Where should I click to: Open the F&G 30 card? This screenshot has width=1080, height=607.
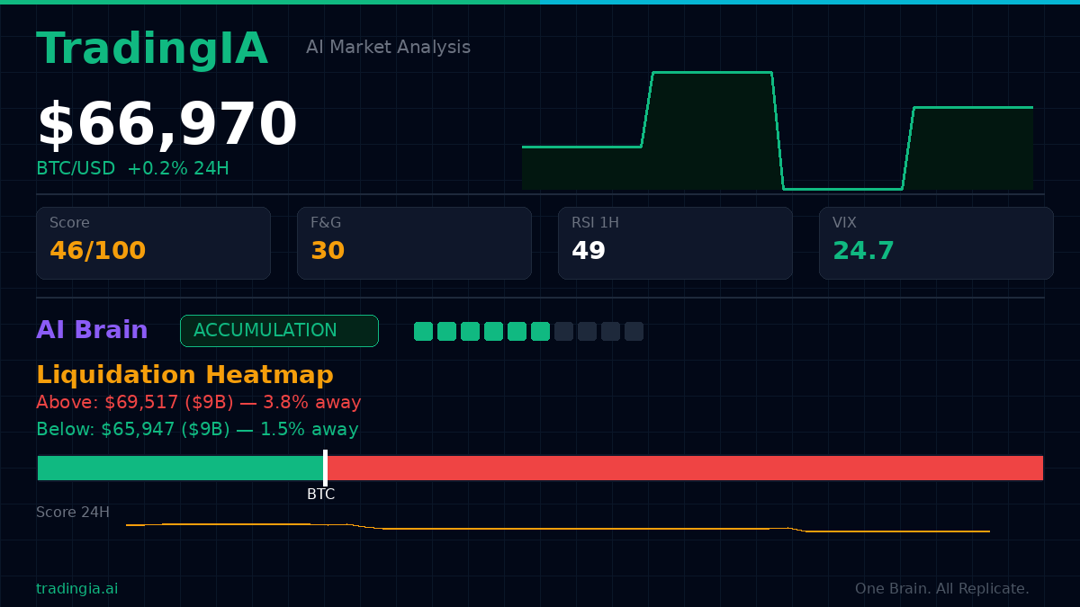[414, 243]
